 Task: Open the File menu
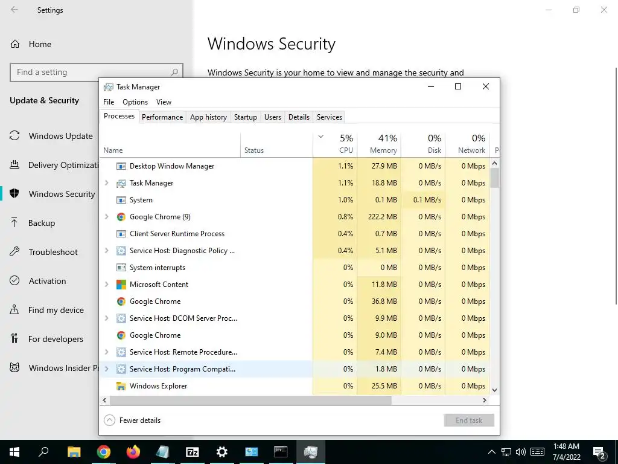pos(109,101)
